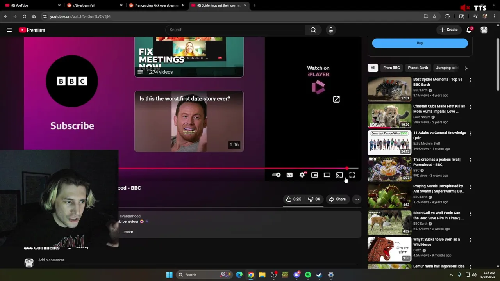This screenshot has height=281, width=500.
Task: Open options for Wild Horse video
Action: tap(470, 240)
